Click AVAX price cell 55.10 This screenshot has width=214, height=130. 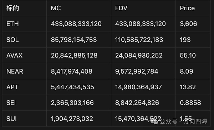tap(188, 56)
